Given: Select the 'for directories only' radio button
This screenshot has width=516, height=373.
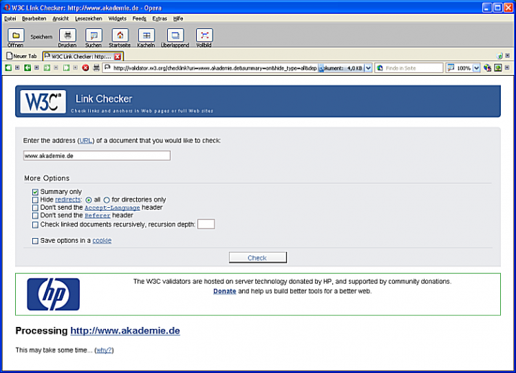Looking at the screenshot, I should coord(107,200).
